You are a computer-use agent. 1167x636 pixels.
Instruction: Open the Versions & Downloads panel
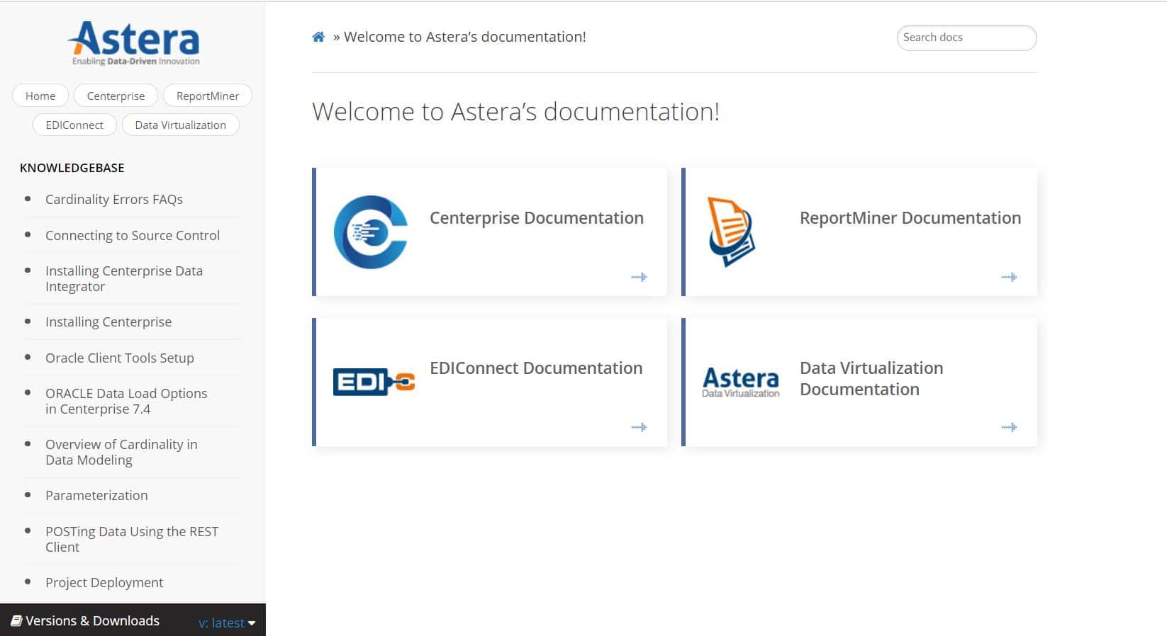coord(86,621)
